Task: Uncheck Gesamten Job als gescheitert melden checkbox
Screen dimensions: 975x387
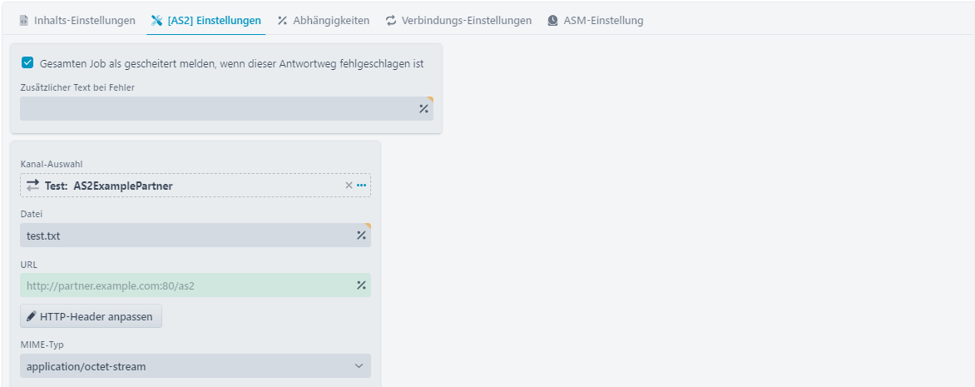Action: pos(27,62)
